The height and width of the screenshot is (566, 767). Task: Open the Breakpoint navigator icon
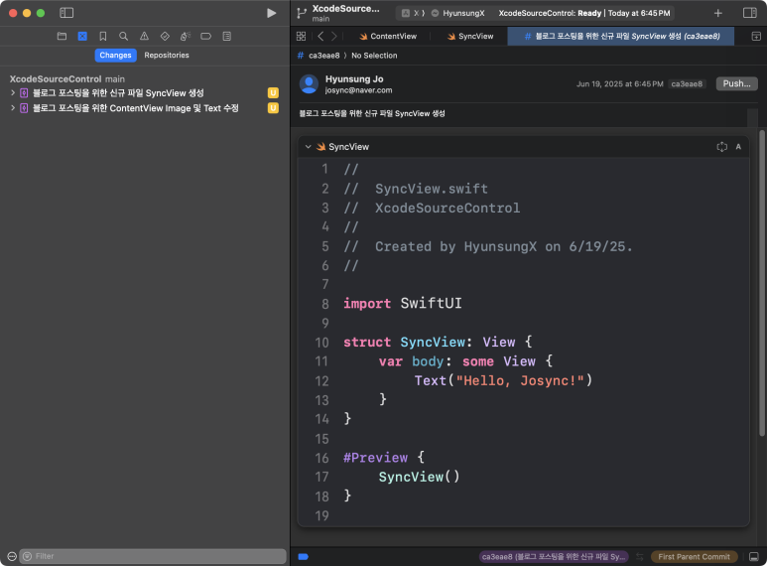click(206, 36)
